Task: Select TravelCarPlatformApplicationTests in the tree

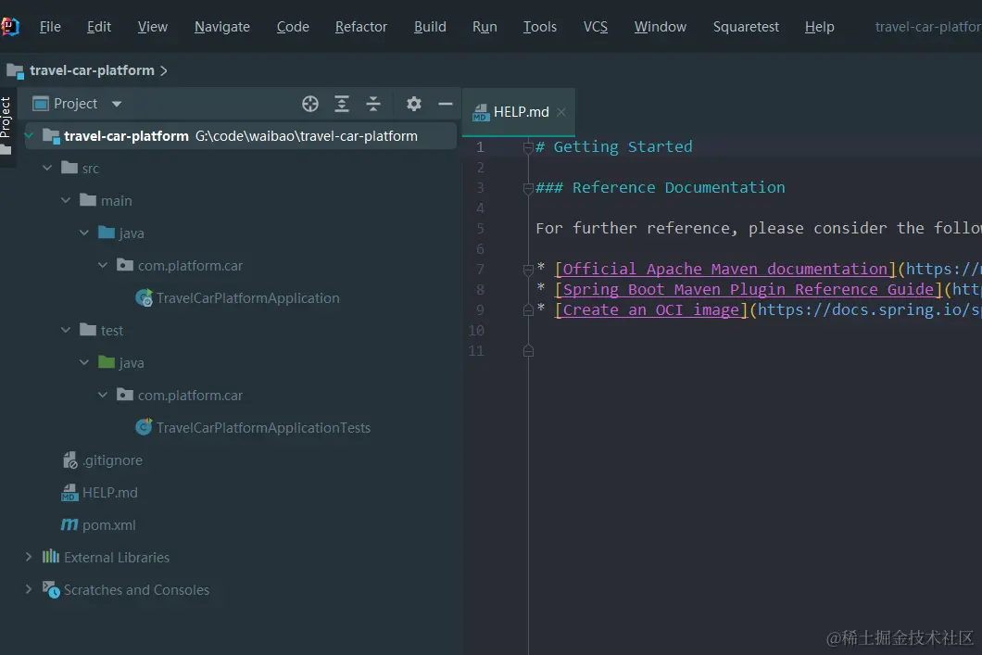Action: point(264,428)
